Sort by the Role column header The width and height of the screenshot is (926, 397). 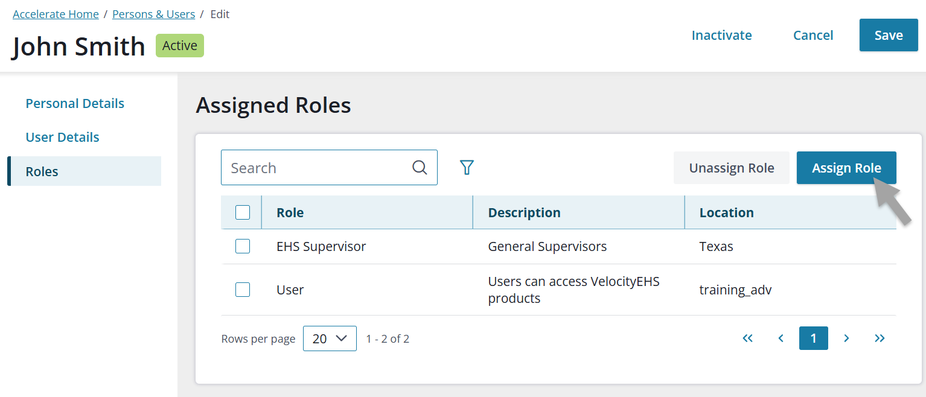(x=290, y=212)
